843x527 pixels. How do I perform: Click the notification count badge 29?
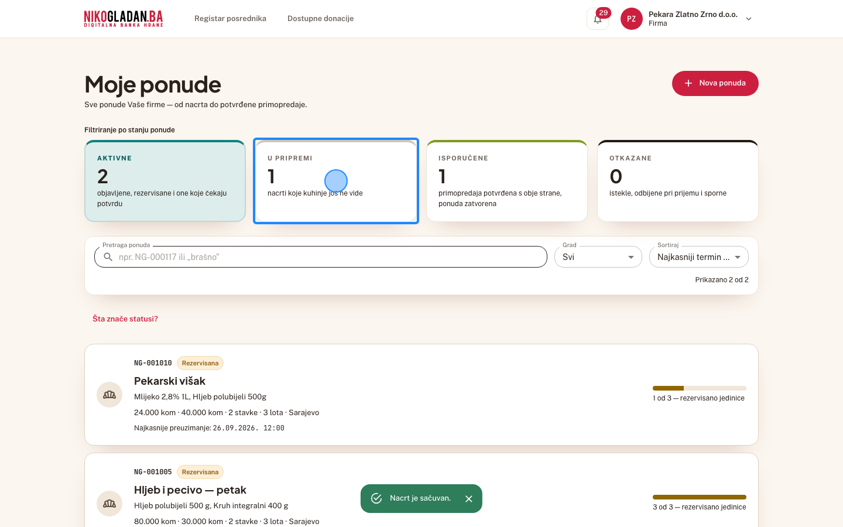point(604,12)
